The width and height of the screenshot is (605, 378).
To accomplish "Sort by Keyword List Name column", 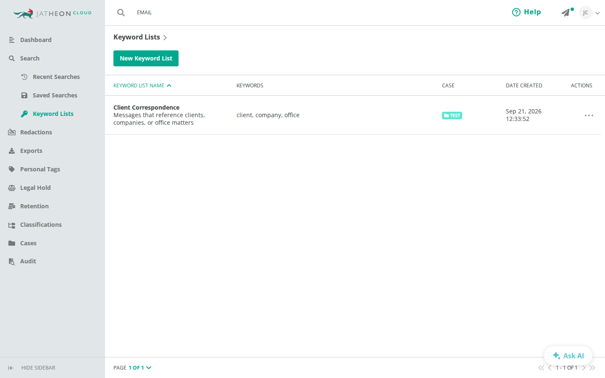I will tap(142, 86).
